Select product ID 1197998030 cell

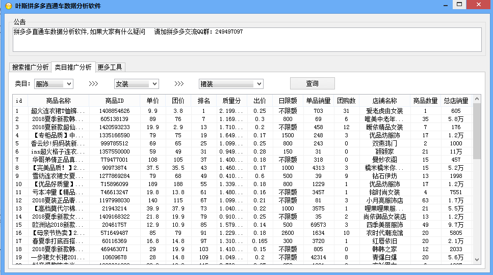click(x=114, y=200)
